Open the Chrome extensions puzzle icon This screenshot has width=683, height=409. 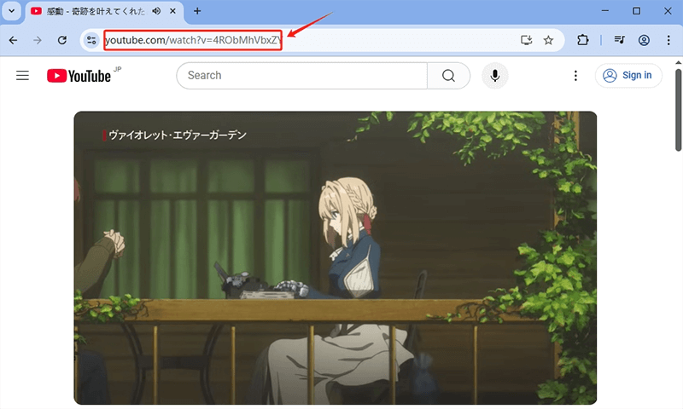pos(584,40)
